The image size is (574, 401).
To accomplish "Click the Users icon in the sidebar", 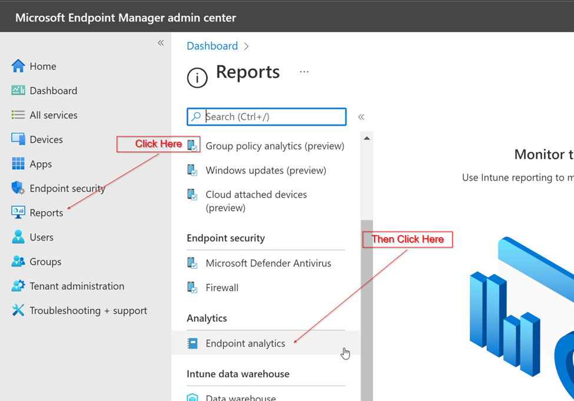I will 19,236.
